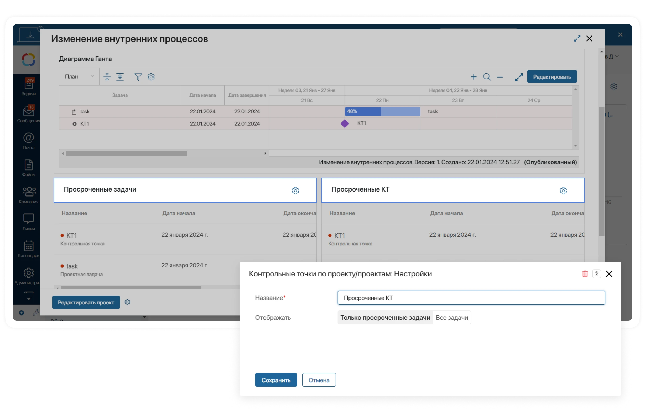Zoom in on the Gantt timeline with plus icon
645x413 pixels.
click(474, 77)
